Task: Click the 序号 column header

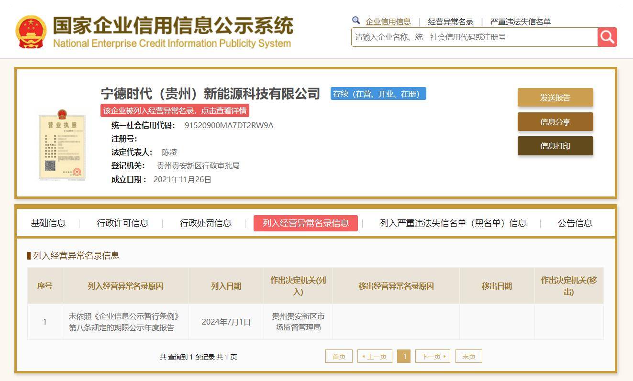Action: 44,286
